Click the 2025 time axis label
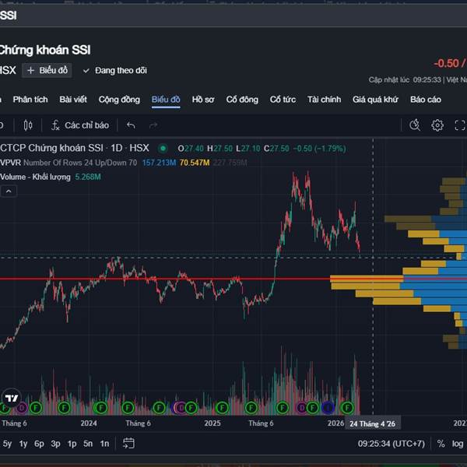Image resolution: width=467 pixels, height=467 pixels. [212, 423]
